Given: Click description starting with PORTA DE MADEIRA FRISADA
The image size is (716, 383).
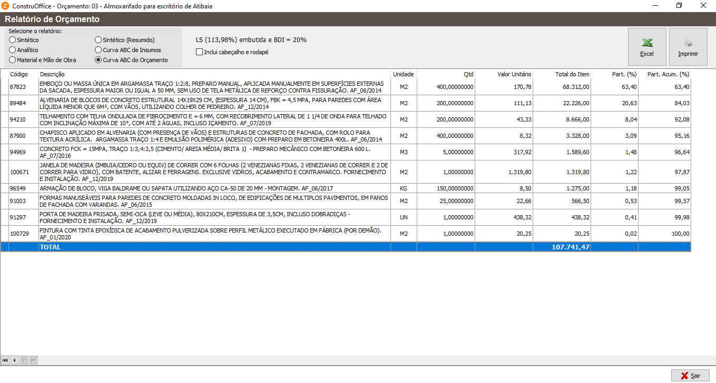Looking at the screenshot, I should pyautogui.click(x=214, y=217).
